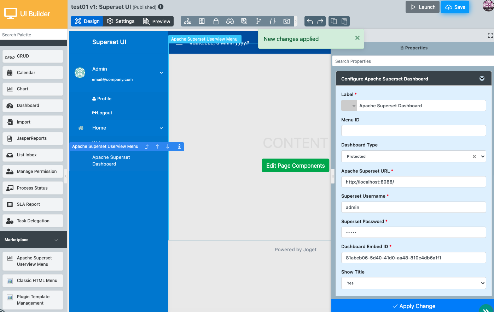The width and height of the screenshot is (494, 312).
Task: Click Edit Page Components button
Action: [296, 166]
